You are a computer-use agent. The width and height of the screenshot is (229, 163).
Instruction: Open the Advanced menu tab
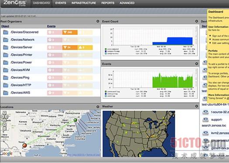click(x=127, y=3)
